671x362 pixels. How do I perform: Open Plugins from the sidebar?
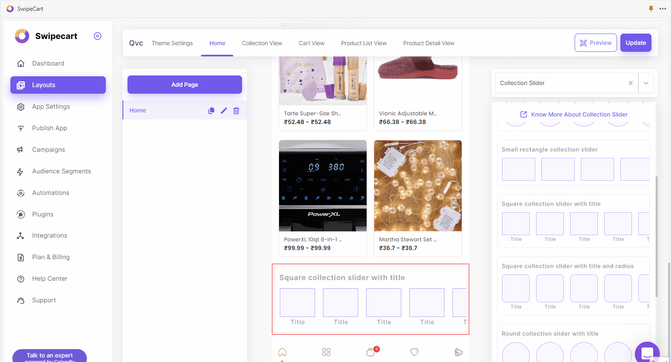coord(43,214)
